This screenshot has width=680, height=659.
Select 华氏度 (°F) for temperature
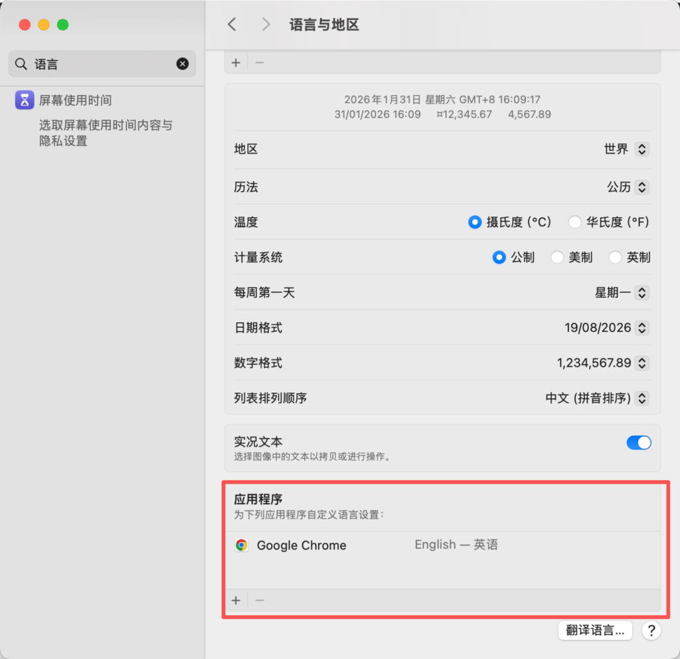[x=574, y=222]
